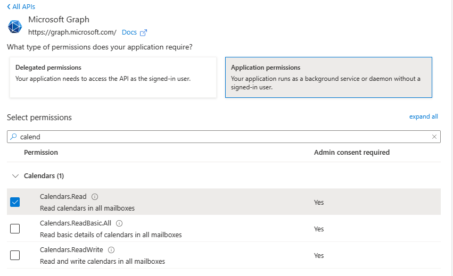The width and height of the screenshot is (453, 276).
Task: Show info for Calendars.ReadWrite permission
Action: coord(111,250)
